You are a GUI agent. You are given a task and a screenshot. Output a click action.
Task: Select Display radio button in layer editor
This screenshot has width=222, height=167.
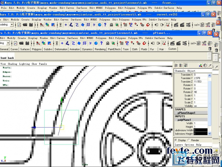176,140
